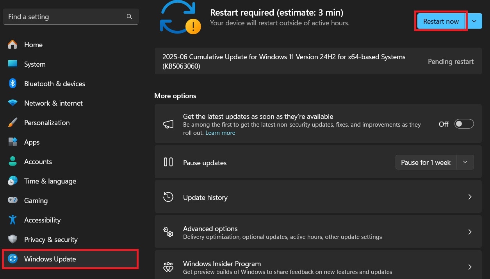Viewport: 490px width, 279px height.
Task: Open Advanced options via its chevron
Action: click(x=470, y=232)
